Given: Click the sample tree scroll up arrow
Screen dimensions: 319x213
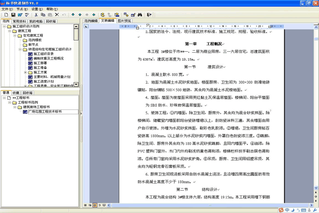Looking at the screenshot, I should [x=76, y=26].
